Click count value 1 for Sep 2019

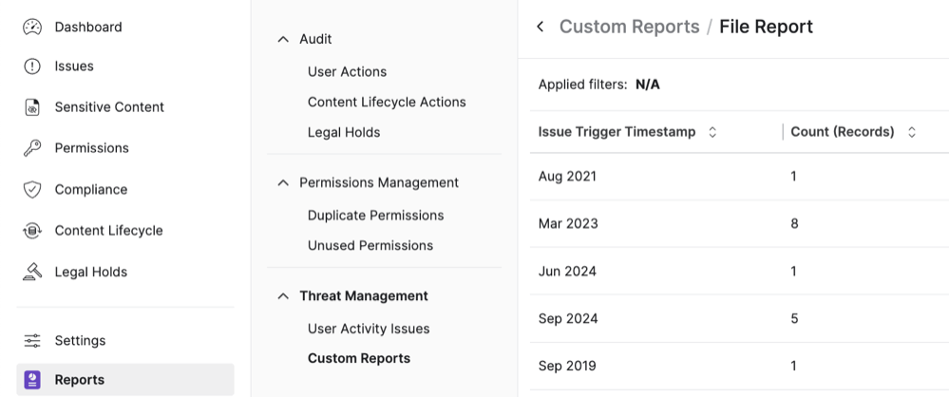tap(794, 367)
